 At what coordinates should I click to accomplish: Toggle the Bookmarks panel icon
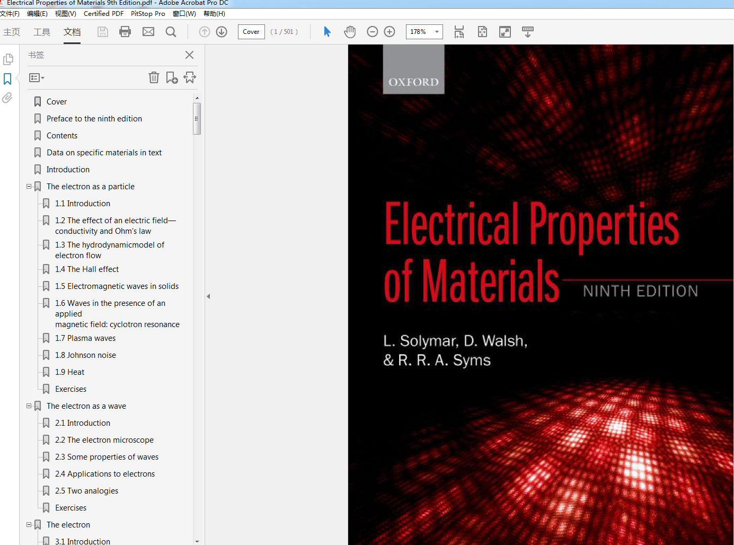(x=7, y=79)
